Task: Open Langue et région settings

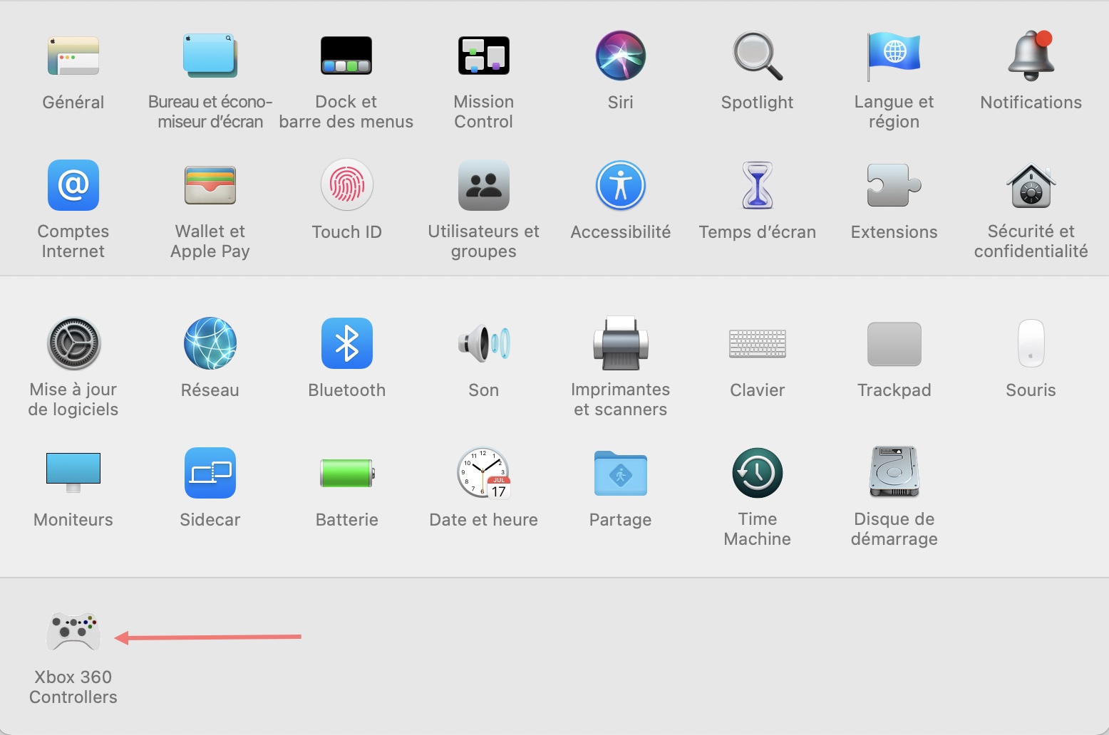Action: [894, 56]
